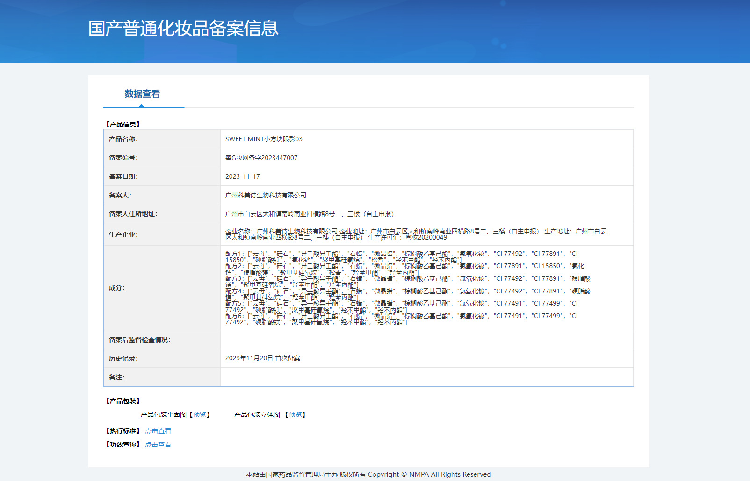Preview the 产品包装立体图 image

click(x=295, y=415)
